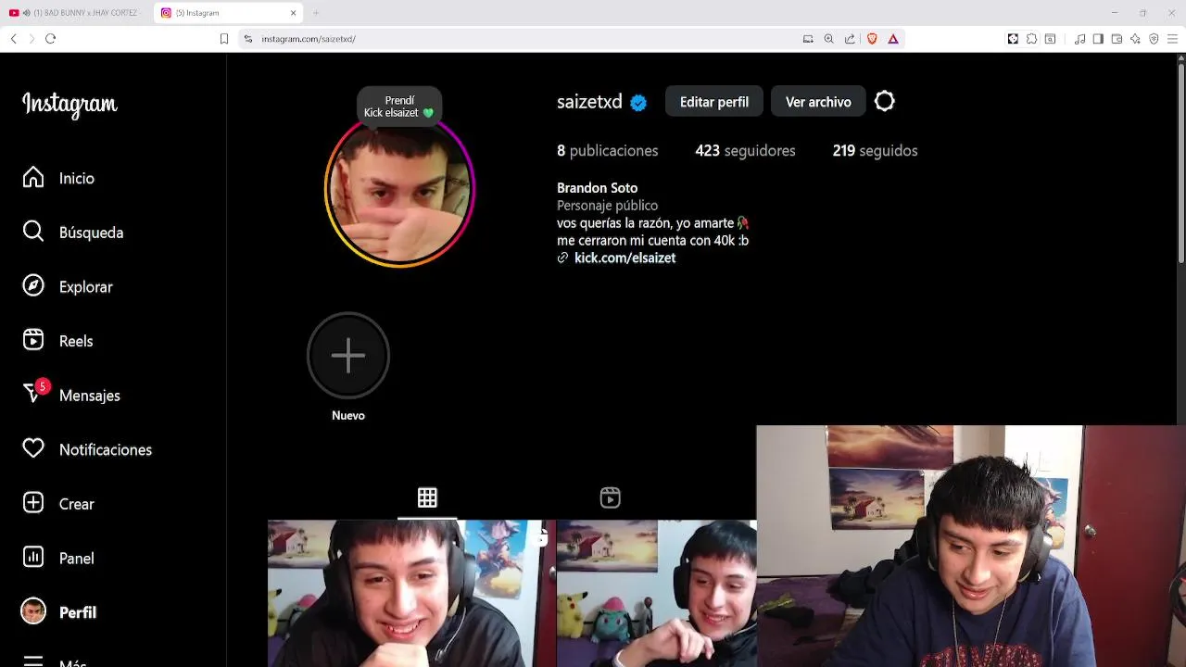Switch to the BAD BUNNY YouTube tab
The height and width of the screenshot is (667, 1186).
pos(80,13)
